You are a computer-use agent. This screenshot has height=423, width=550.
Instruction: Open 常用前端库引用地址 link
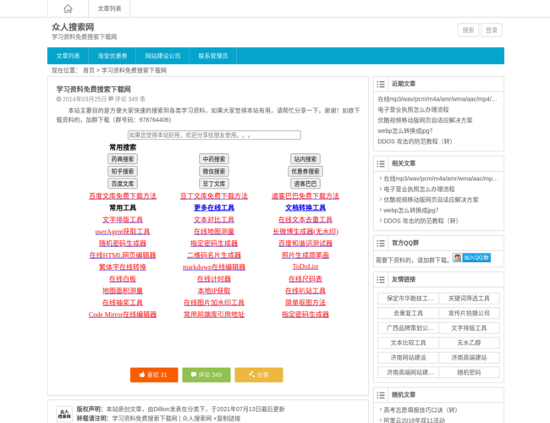click(x=214, y=314)
